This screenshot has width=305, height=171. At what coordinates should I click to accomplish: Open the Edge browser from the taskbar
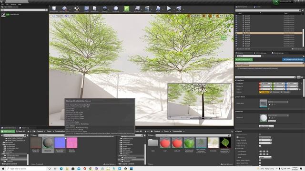tap(61, 169)
